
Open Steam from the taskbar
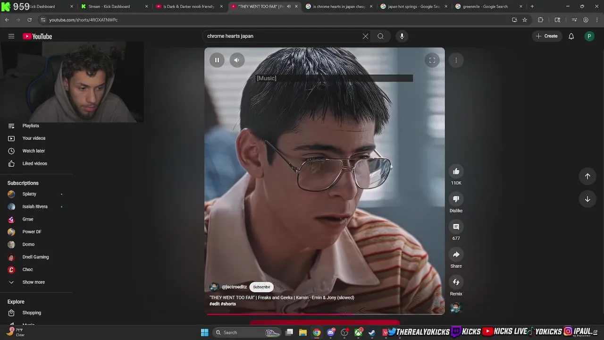[372, 332]
